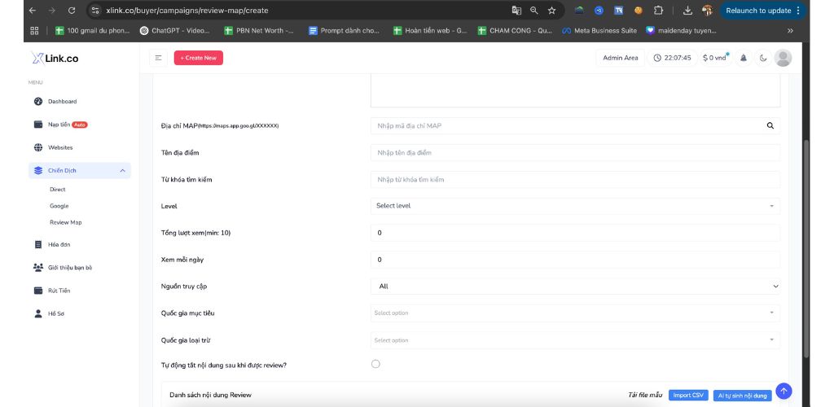Open the Nguồn truy cập All dropdown
Viewport: 834px width, 407px height.
[x=575, y=286]
